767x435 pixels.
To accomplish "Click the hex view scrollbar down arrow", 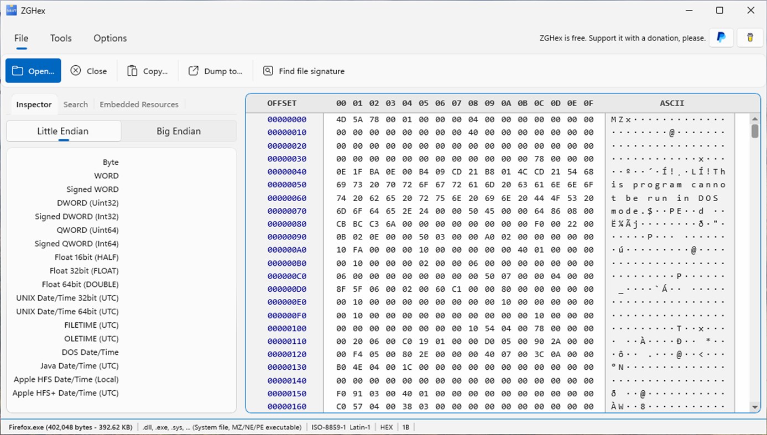I will pyautogui.click(x=755, y=407).
